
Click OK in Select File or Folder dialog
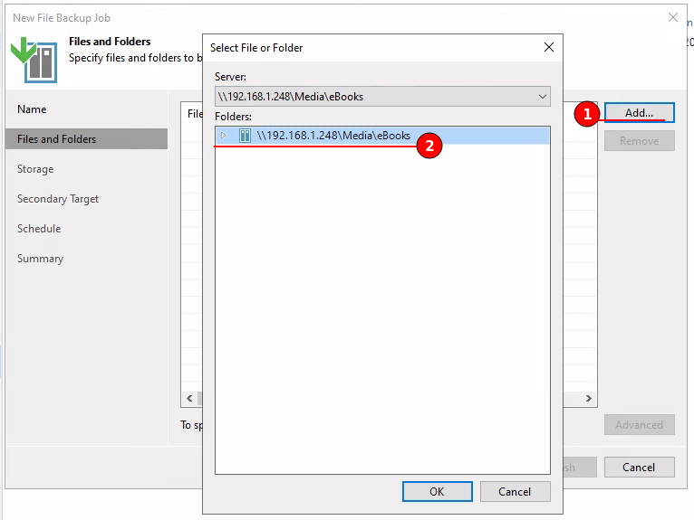(x=438, y=491)
